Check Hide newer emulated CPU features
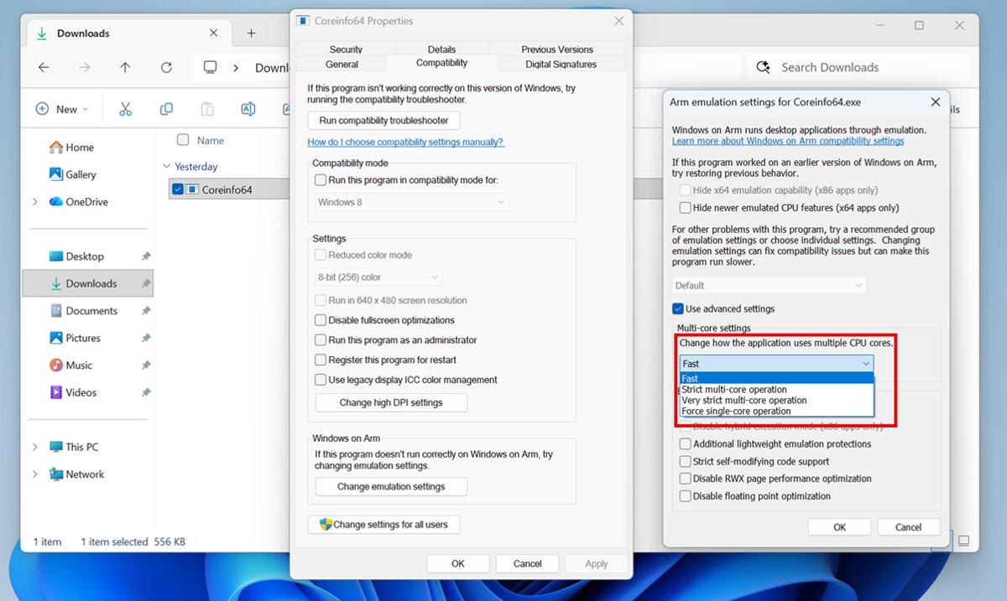The width and height of the screenshot is (1007, 601). coord(686,208)
